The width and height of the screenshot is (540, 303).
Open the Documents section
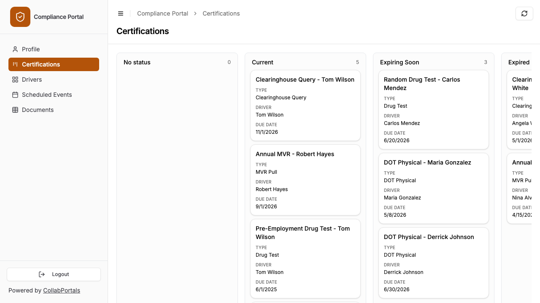[x=54, y=110]
